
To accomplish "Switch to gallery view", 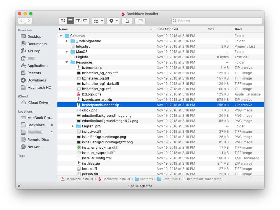I will [85, 21].
